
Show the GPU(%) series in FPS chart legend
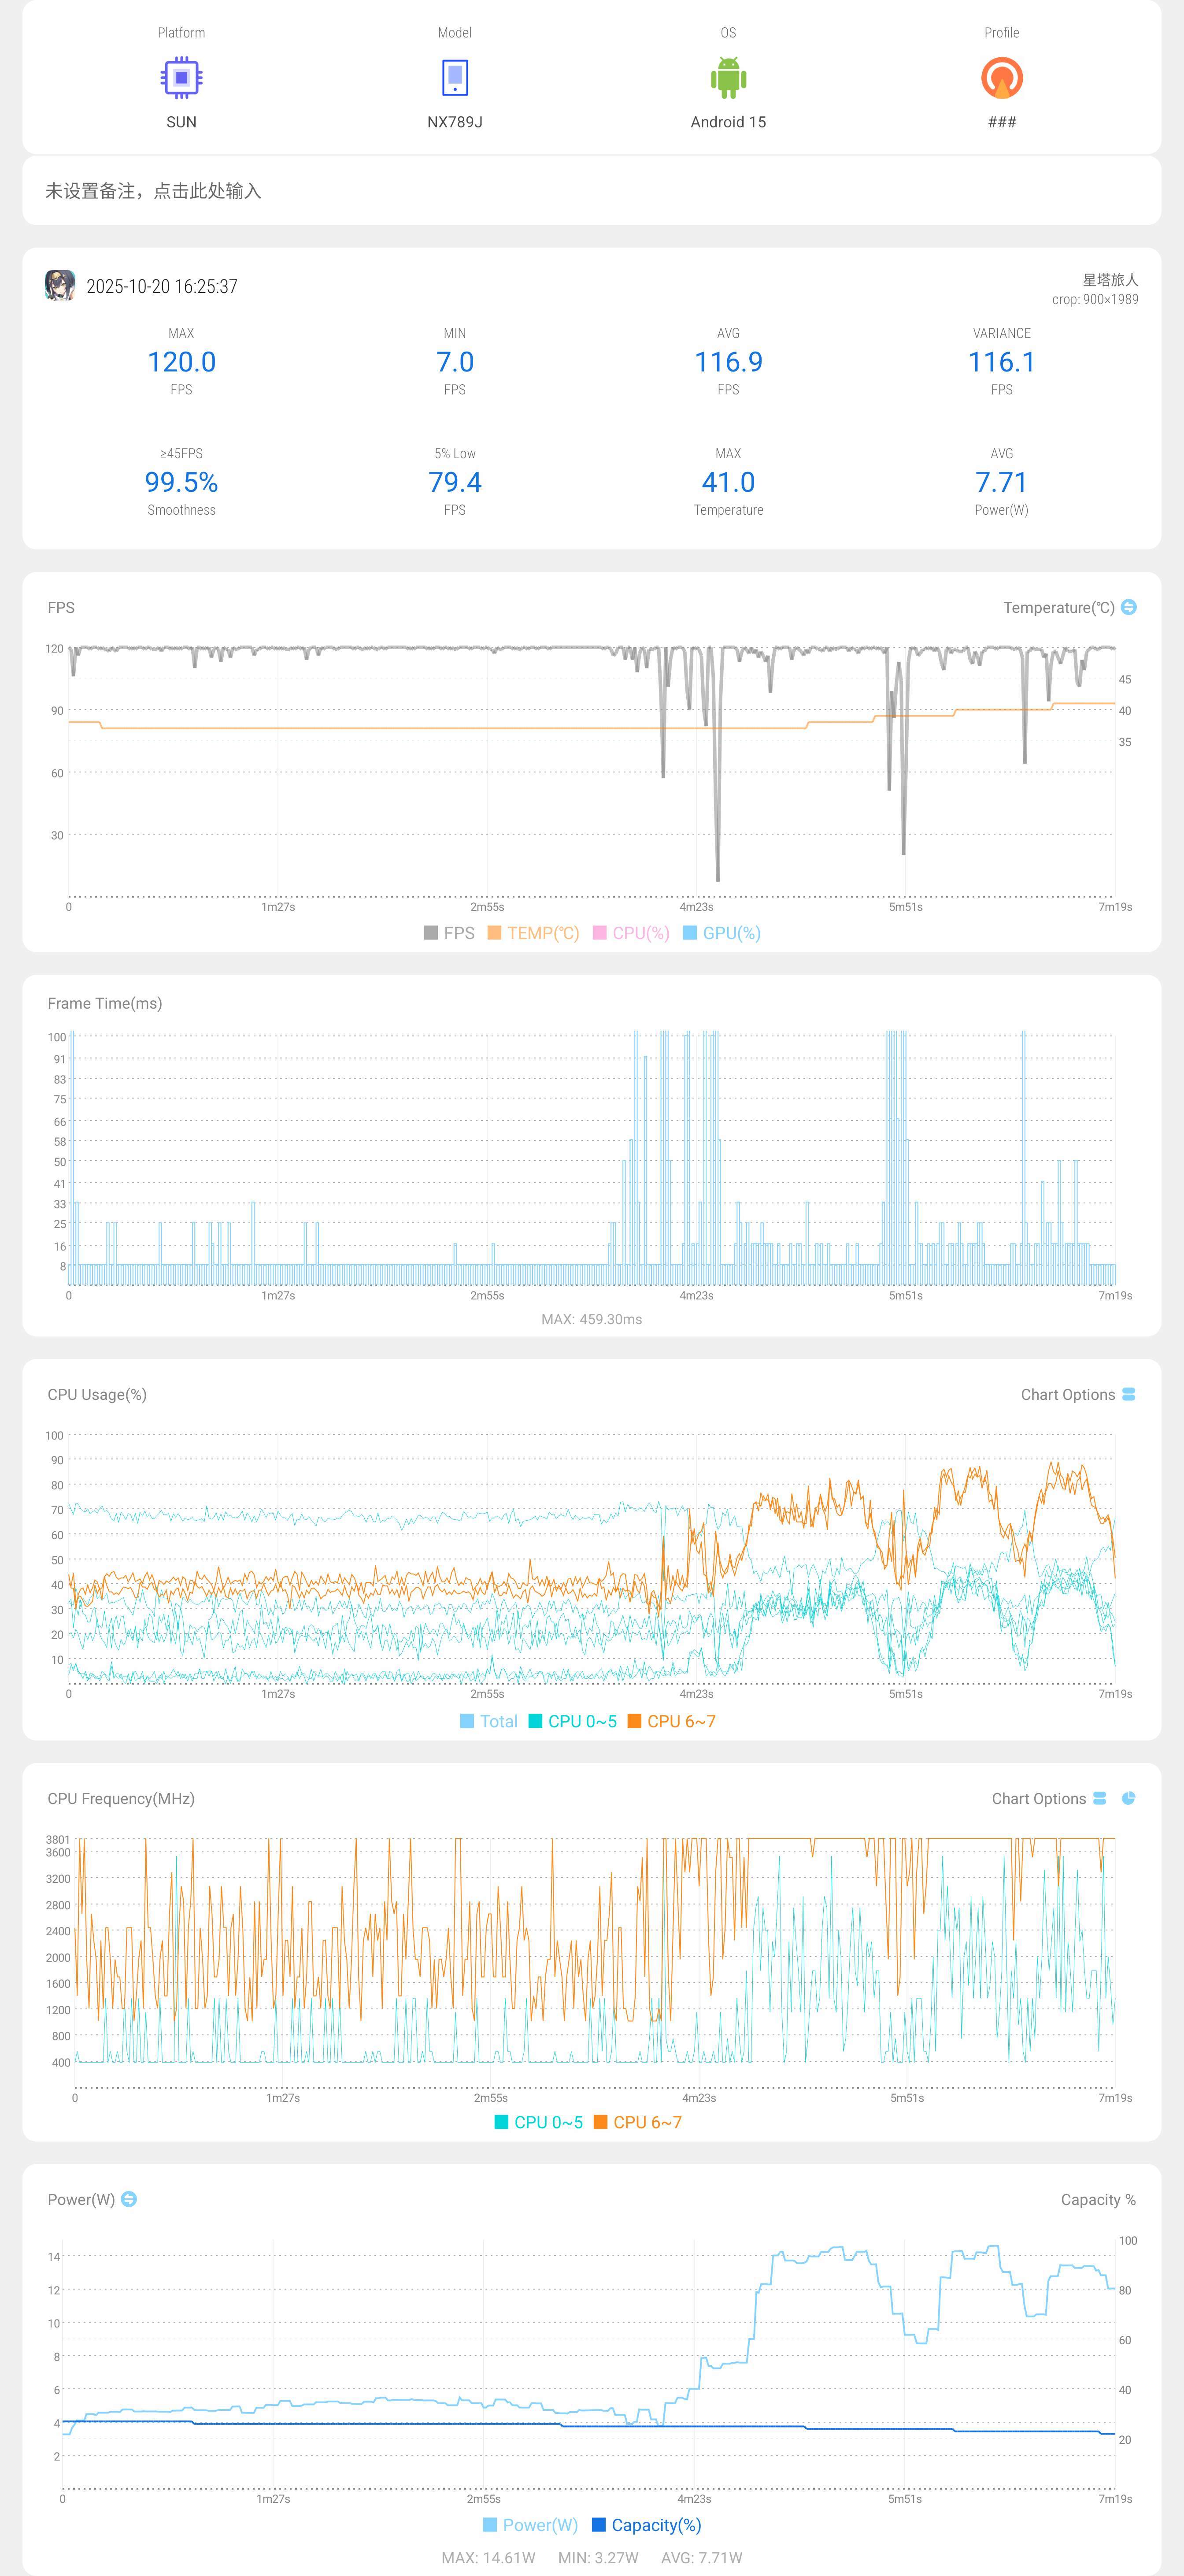(722, 933)
